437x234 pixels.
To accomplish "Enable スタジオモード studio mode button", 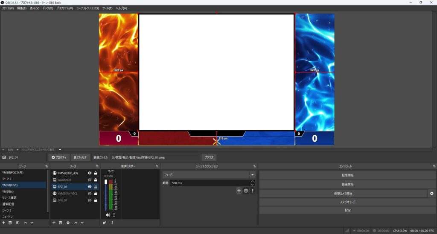I will click(x=347, y=202).
